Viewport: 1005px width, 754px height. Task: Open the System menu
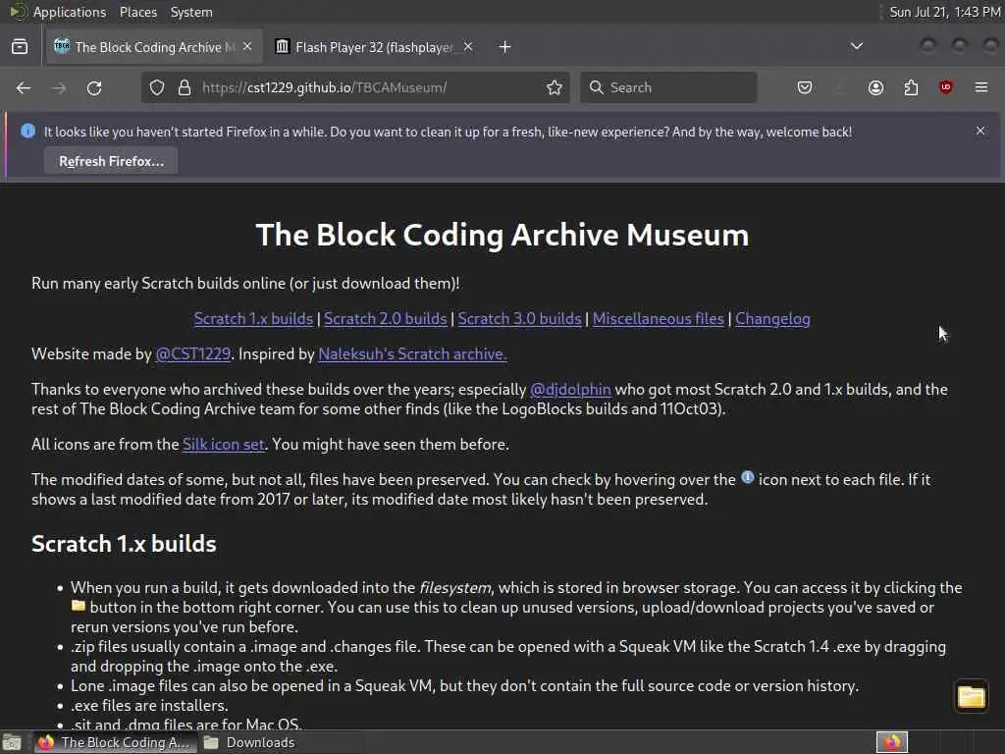coord(191,12)
